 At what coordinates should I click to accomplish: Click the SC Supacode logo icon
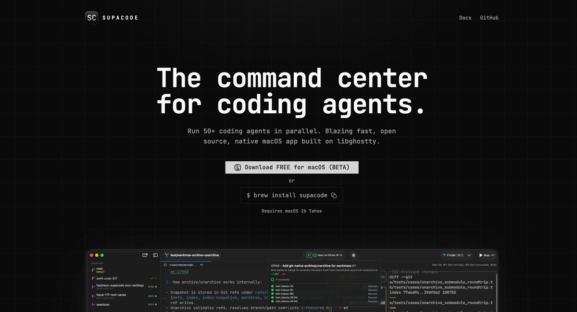click(92, 18)
